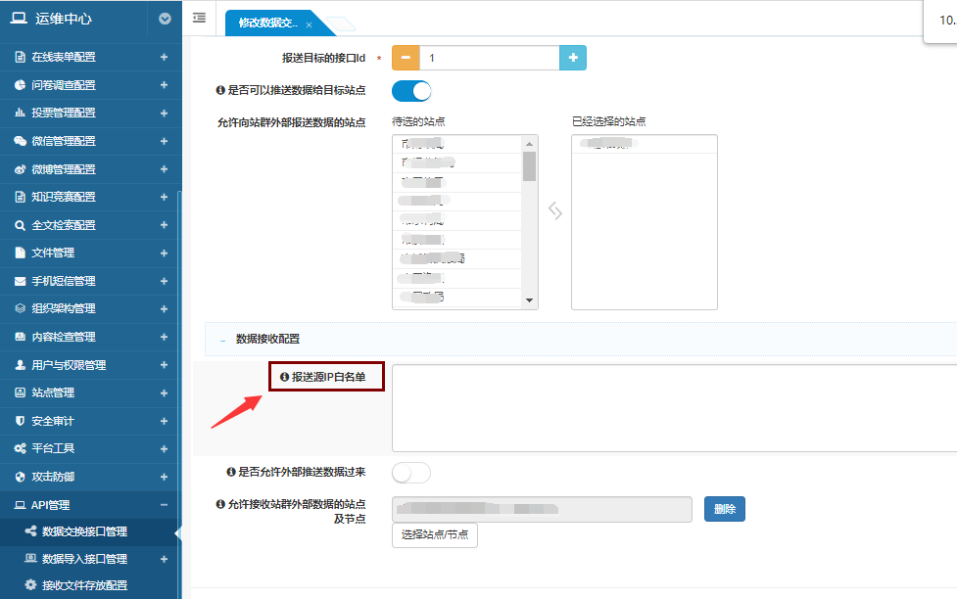Click the hamburger menu collapse icon
This screenshot has height=599, width=957.
click(199, 18)
